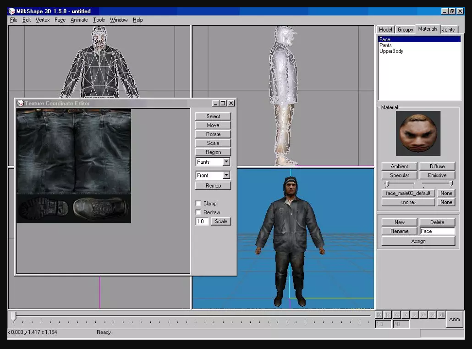472x349 pixels.
Task: Click the play forward button
Action: (414, 315)
